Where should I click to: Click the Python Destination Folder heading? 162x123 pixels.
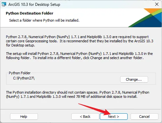(x=29, y=13)
